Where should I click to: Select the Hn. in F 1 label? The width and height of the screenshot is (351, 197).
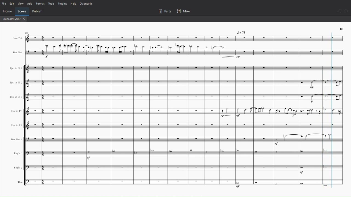(x=17, y=111)
